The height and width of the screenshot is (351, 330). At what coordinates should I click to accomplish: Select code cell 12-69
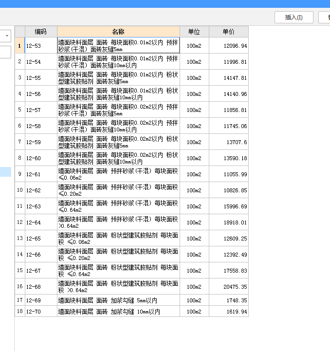[x=41, y=300]
